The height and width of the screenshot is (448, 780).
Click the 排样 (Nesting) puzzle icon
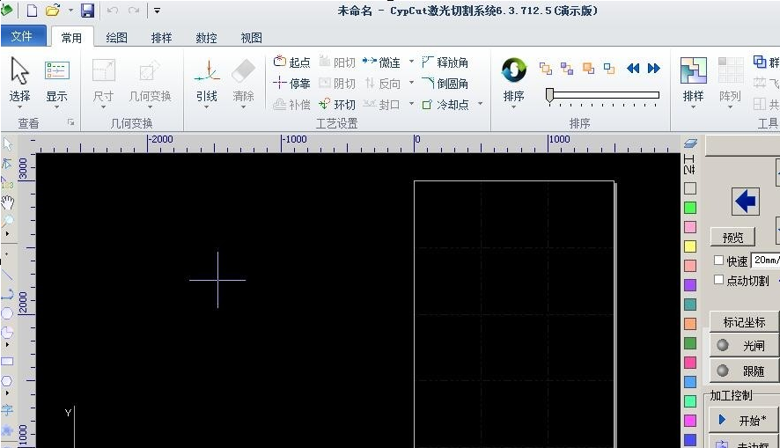pyautogui.click(x=694, y=70)
